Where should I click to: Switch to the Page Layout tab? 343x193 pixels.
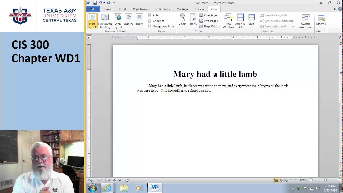pyautogui.click(x=141, y=9)
